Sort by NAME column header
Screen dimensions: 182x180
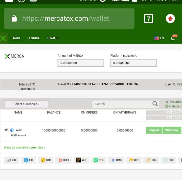[18, 112]
